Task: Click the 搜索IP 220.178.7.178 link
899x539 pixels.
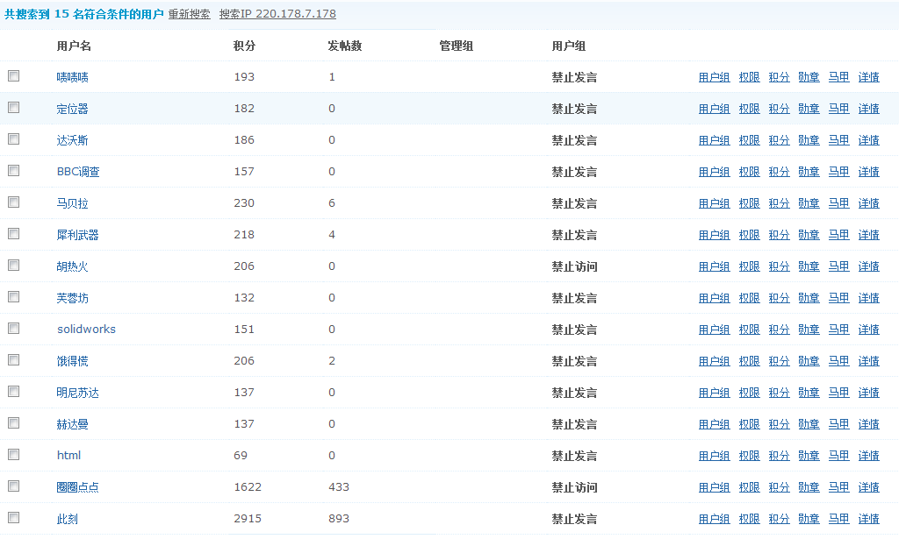Action: pyautogui.click(x=277, y=14)
